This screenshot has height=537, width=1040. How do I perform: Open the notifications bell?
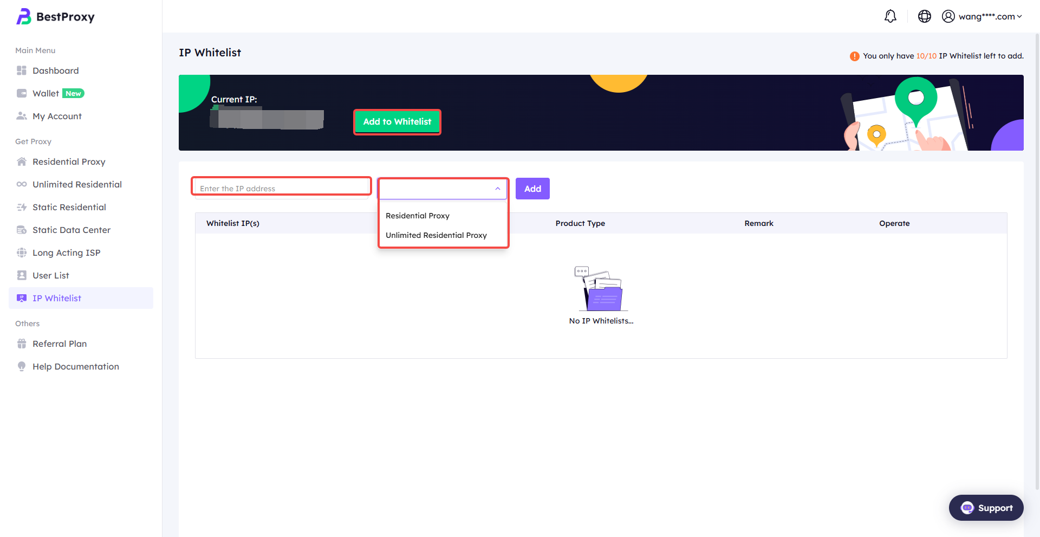pyautogui.click(x=890, y=16)
